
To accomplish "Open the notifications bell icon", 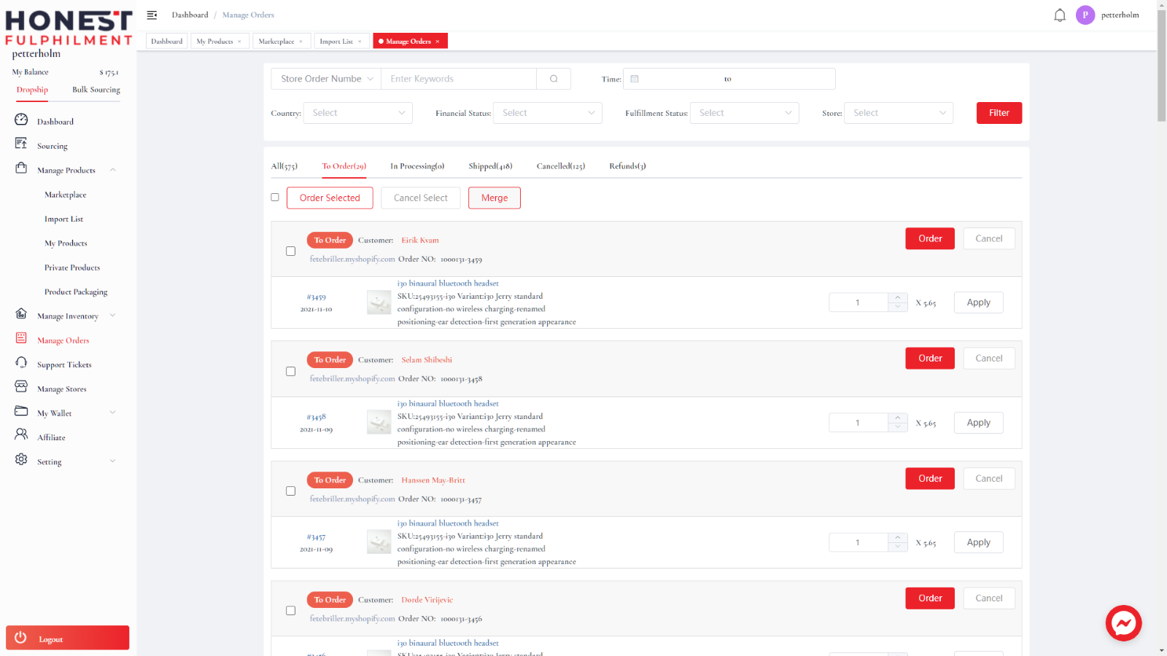I will 1060,15.
